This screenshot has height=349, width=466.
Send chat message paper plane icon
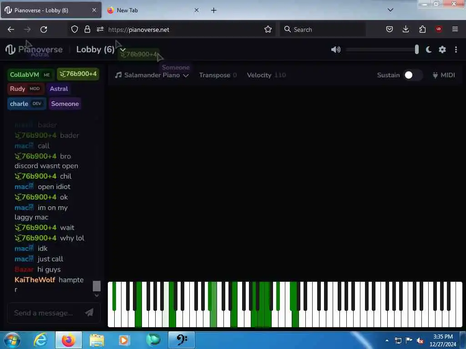(89, 312)
